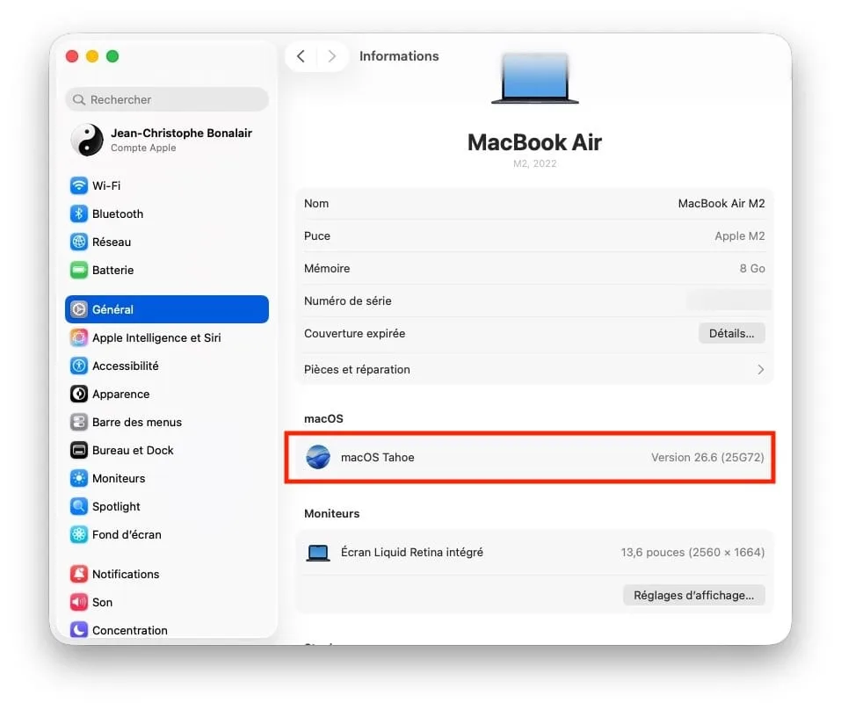Select Batterie label in sidebar
Screen dimensions: 841x710
pyautogui.click(x=112, y=271)
